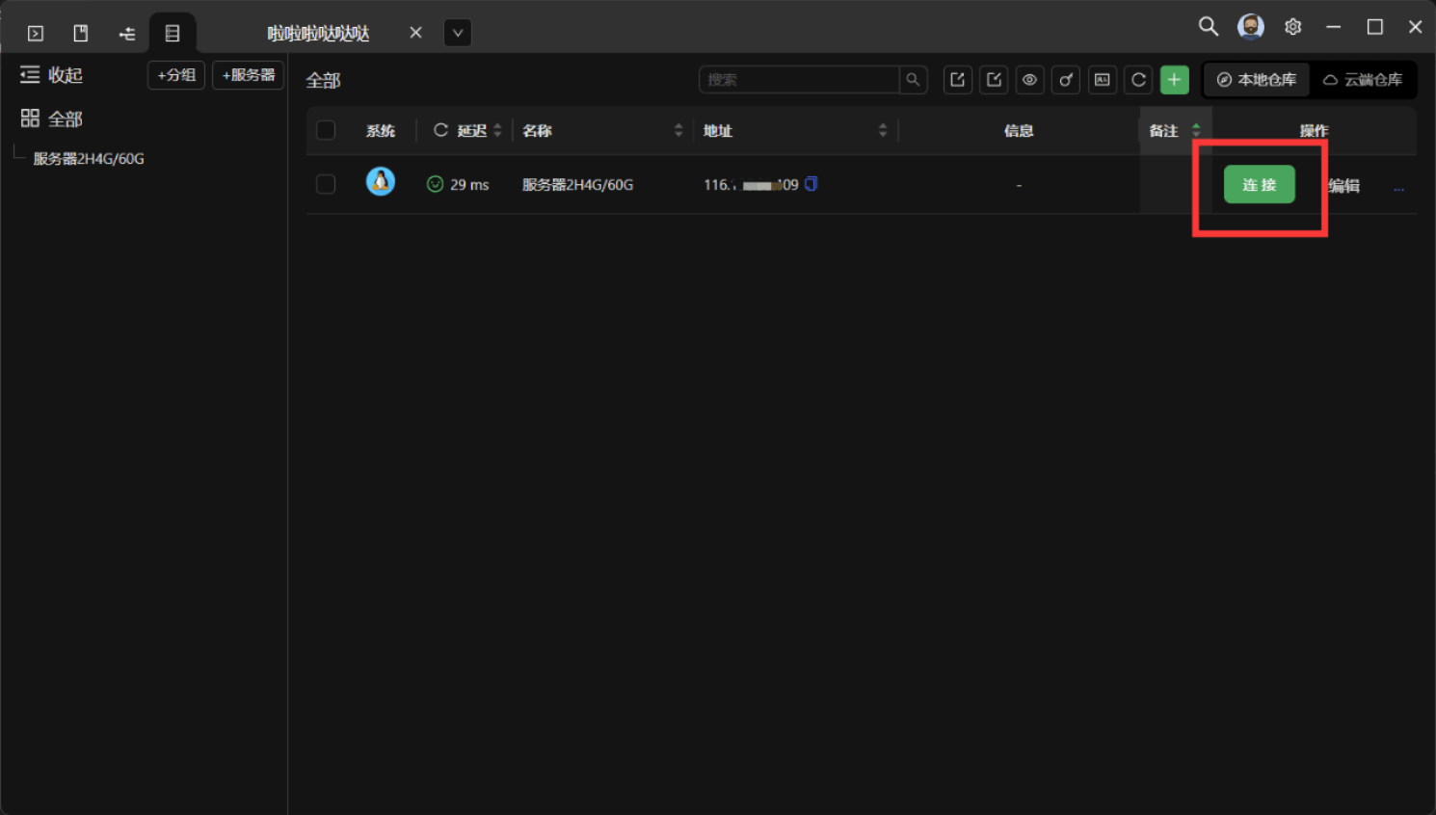Open the port forwarding tab icon
This screenshot has height=815, width=1436.
pyautogui.click(x=127, y=34)
